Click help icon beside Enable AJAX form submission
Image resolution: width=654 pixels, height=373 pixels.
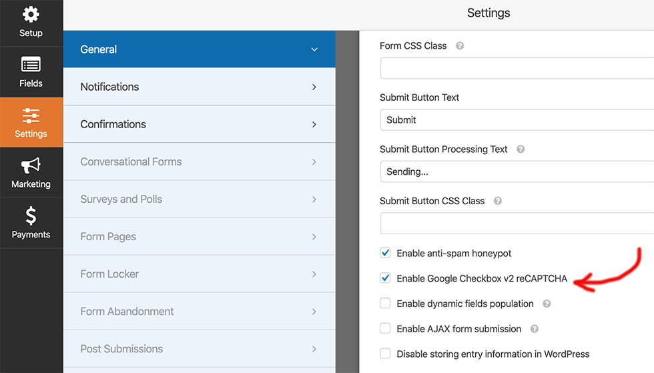pos(534,329)
